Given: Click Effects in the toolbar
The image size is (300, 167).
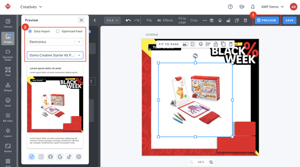Looking at the screenshot, I should [x=165, y=20].
